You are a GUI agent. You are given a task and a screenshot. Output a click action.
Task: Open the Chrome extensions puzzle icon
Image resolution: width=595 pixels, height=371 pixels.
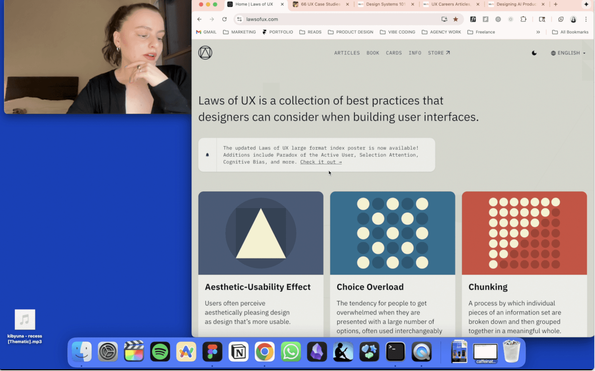523,19
